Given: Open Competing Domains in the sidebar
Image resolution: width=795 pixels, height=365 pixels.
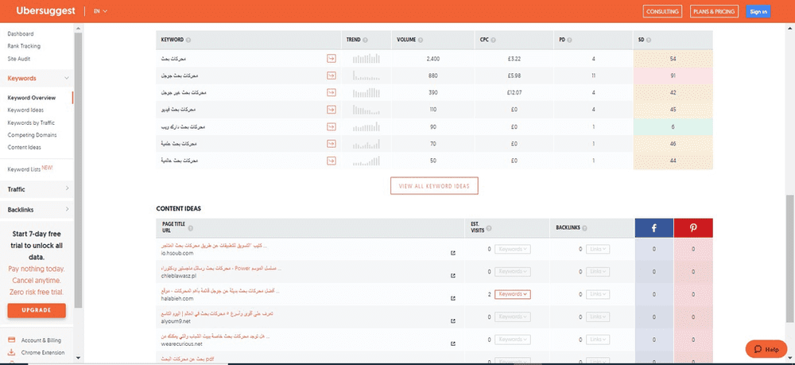Looking at the screenshot, I should click(x=32, y=135).
